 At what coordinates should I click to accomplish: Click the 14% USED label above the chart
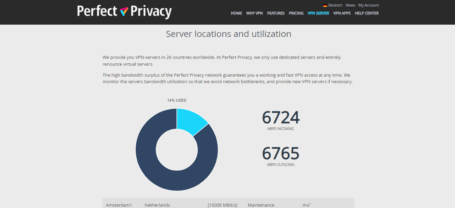coord(176,100)
